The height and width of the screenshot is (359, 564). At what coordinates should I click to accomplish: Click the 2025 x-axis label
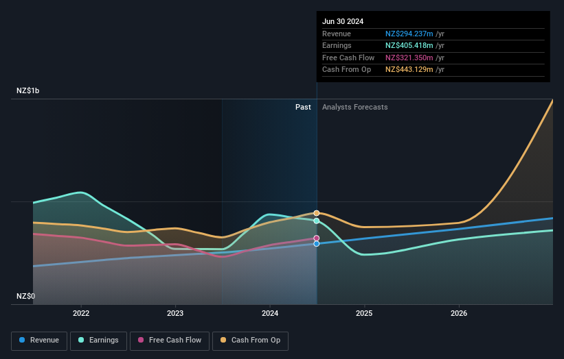pos(364,313)
